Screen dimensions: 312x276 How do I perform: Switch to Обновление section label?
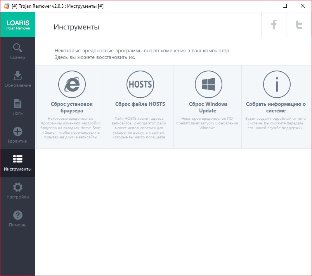pos(18,85)
